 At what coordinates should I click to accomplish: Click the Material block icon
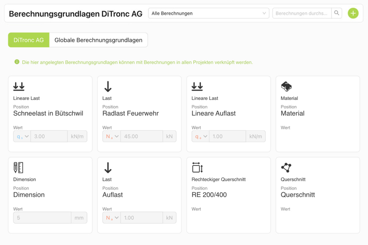pyautogui.click(x=286, y=87)
